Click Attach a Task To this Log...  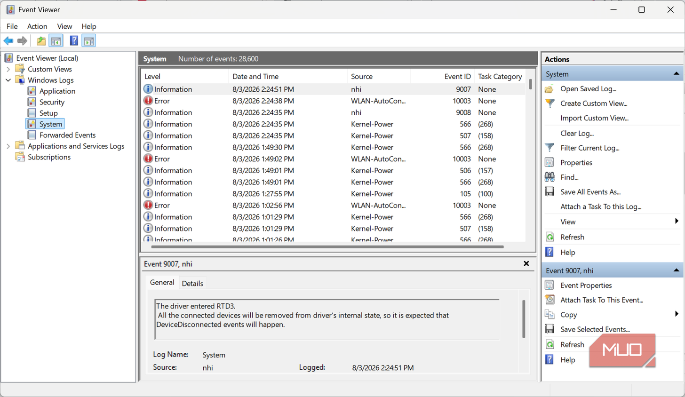601,206
